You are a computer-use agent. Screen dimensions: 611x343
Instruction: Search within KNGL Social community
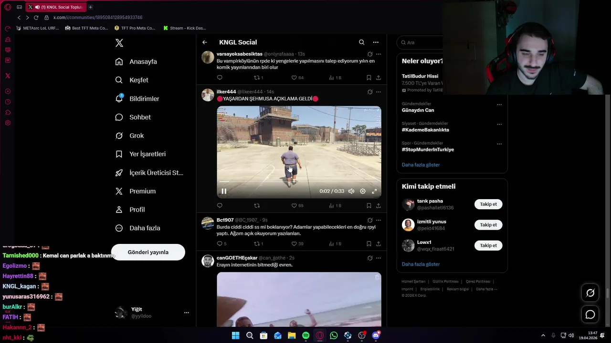[x=361, y=42]
